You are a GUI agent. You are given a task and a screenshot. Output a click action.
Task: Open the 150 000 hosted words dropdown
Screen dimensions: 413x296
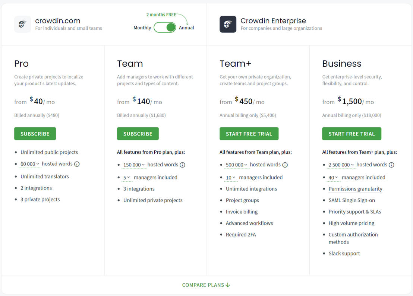134,165
